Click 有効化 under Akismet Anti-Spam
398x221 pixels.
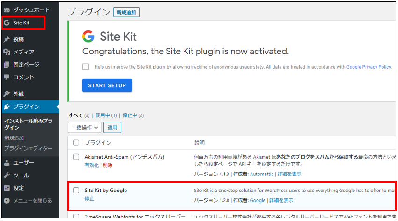tap(92, 165)
